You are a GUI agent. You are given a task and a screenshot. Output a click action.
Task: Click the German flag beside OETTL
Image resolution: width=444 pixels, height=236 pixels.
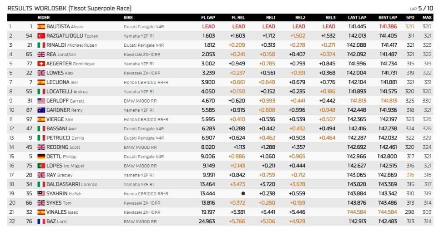pyautogui.click(x=41, y=156)
